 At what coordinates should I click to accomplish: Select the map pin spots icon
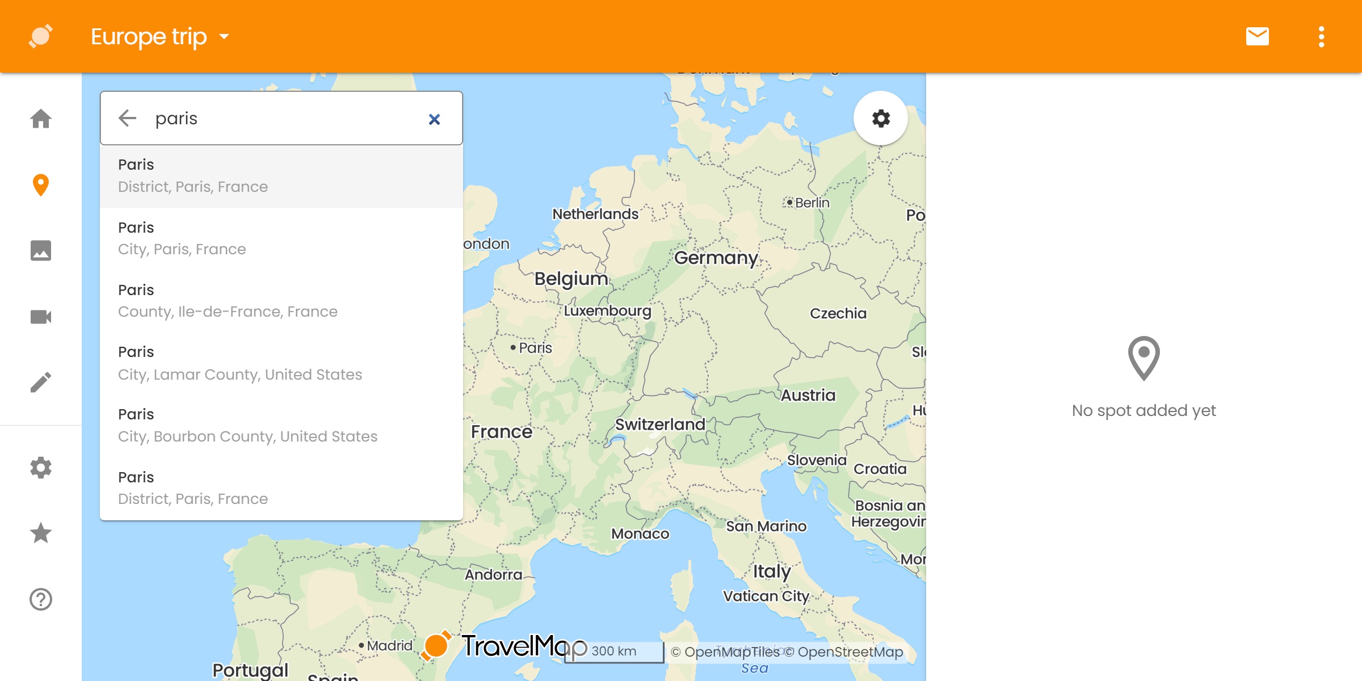click(x=41, y=185)
